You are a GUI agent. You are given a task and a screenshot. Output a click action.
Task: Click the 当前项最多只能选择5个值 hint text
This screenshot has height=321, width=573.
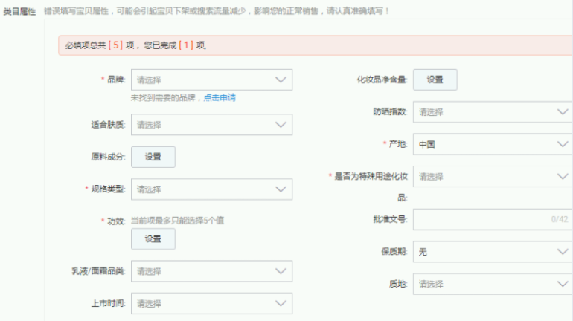[177, 221]
